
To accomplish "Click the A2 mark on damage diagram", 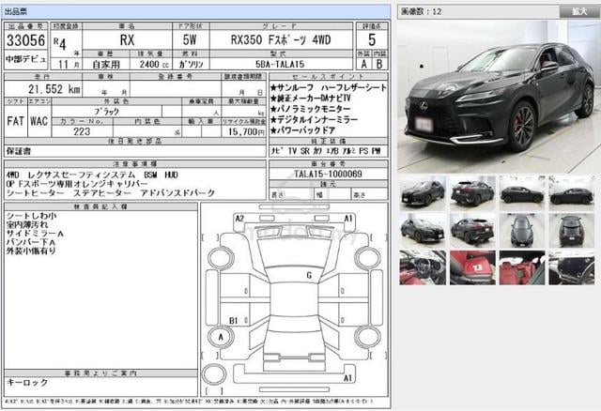I will [239, 219].
